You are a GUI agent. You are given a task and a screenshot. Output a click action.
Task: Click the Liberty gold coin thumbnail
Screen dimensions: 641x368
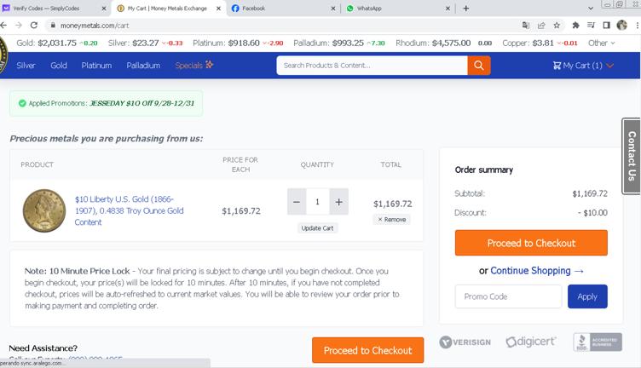tap(44, 210)
